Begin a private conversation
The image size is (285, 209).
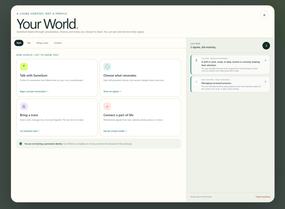tap(34, 92)
